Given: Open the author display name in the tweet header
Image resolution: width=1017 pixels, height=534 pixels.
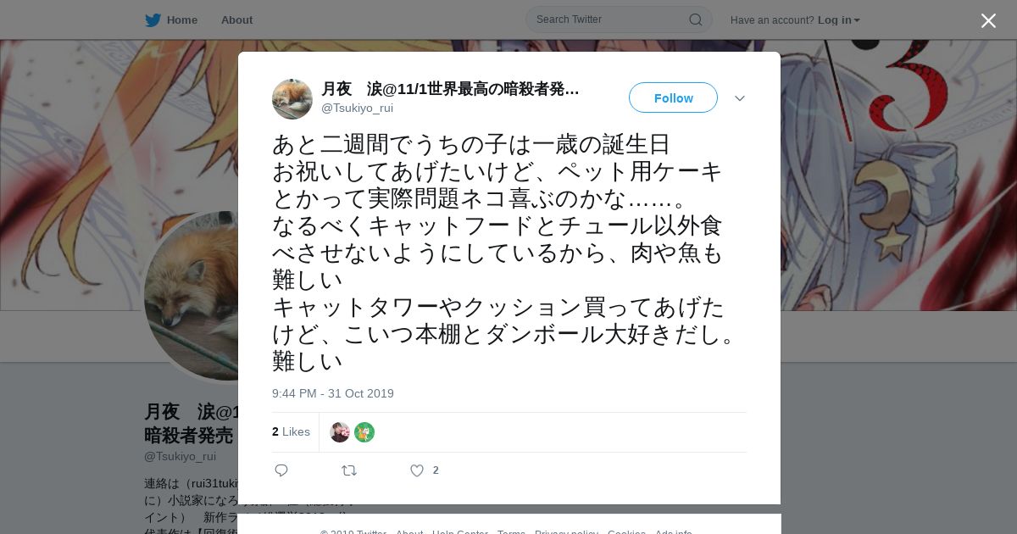Looking at the screenshot, I should click(450, 89).
